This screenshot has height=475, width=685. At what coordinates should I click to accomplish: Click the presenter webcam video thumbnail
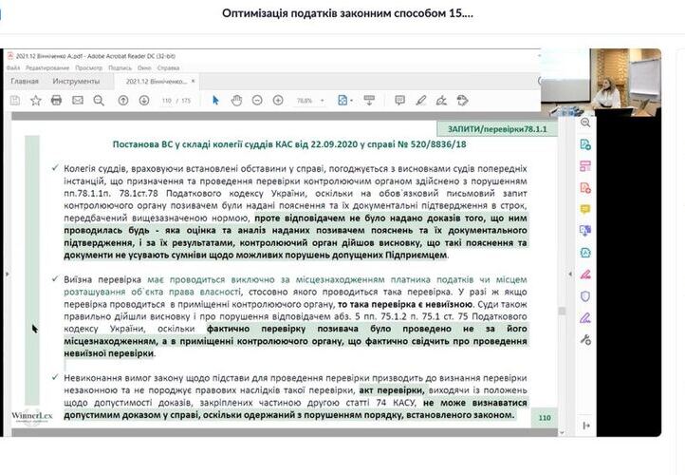point(602,82)
